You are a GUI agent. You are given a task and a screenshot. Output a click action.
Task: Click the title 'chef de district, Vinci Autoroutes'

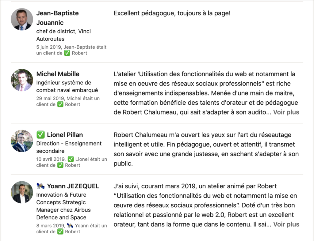pos(63,35)
